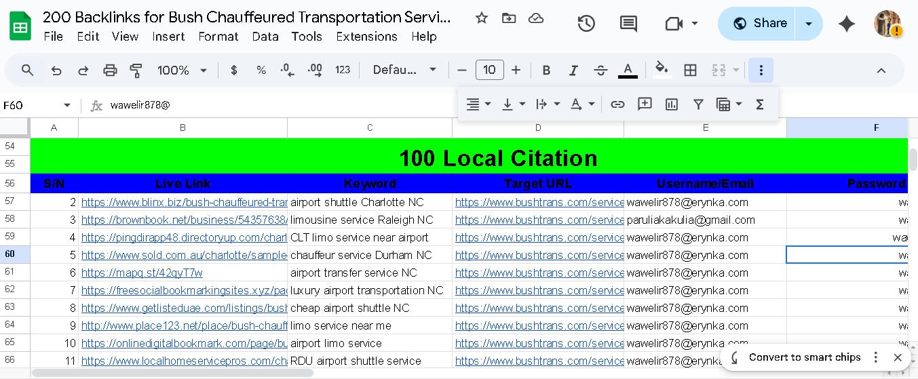The width and height of the screenshot is (918, 379).
Task: Open text color picker
Action: click(x=628, y=70)
